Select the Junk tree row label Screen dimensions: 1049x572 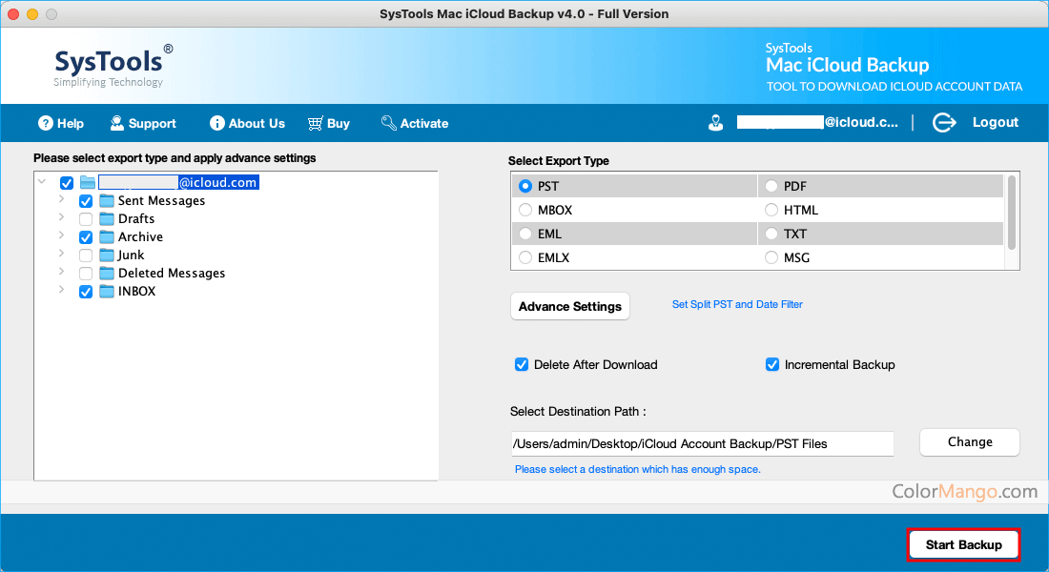pyautogui.click(x=132, y=255)
